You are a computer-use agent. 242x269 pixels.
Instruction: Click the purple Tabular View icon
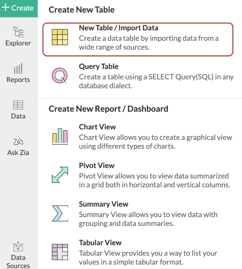pyautogui.click(x=60, y=252)
